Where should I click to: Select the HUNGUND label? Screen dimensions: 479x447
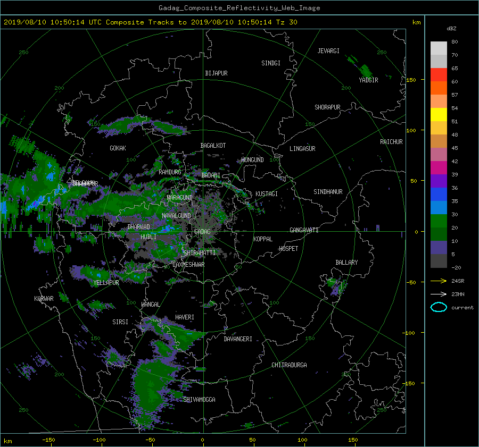tap(252, 160)
